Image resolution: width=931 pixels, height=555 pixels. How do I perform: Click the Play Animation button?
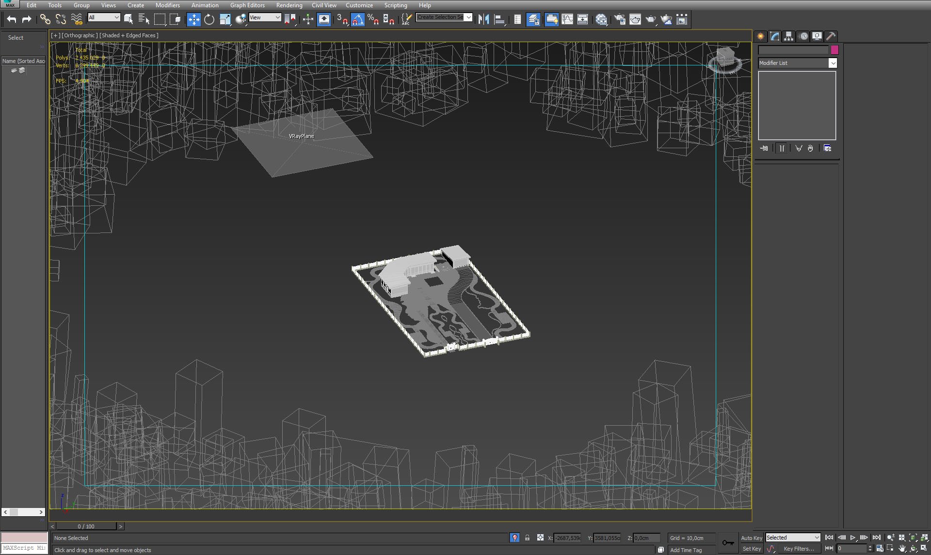click(853, 538)
